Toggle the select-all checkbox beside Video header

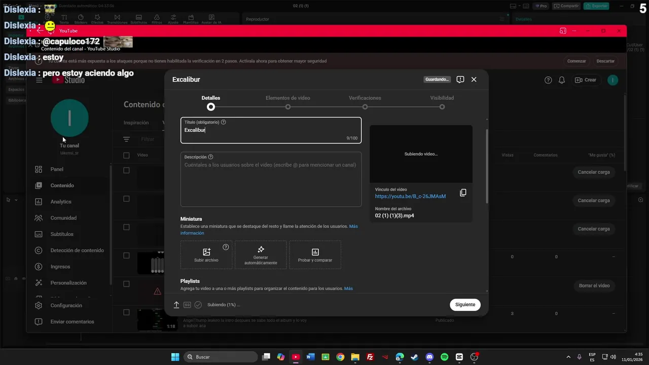127,155
